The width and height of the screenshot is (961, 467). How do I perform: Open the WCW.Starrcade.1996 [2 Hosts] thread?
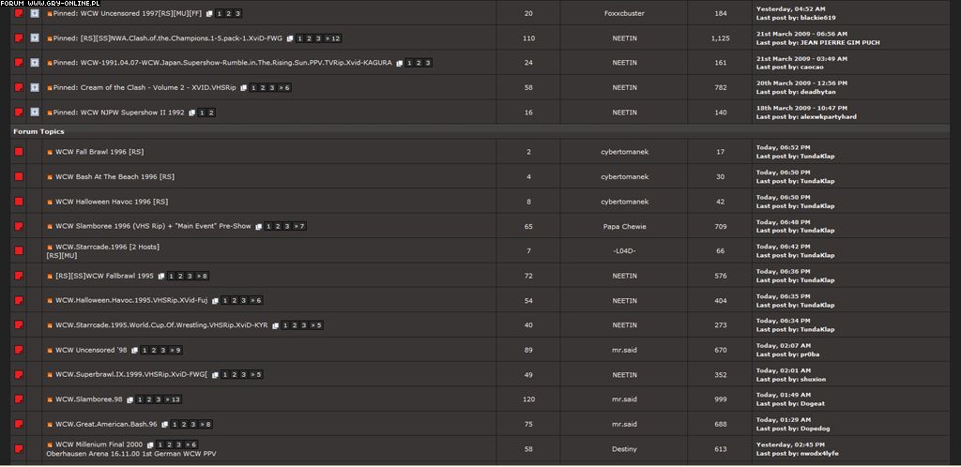(107, 248)
